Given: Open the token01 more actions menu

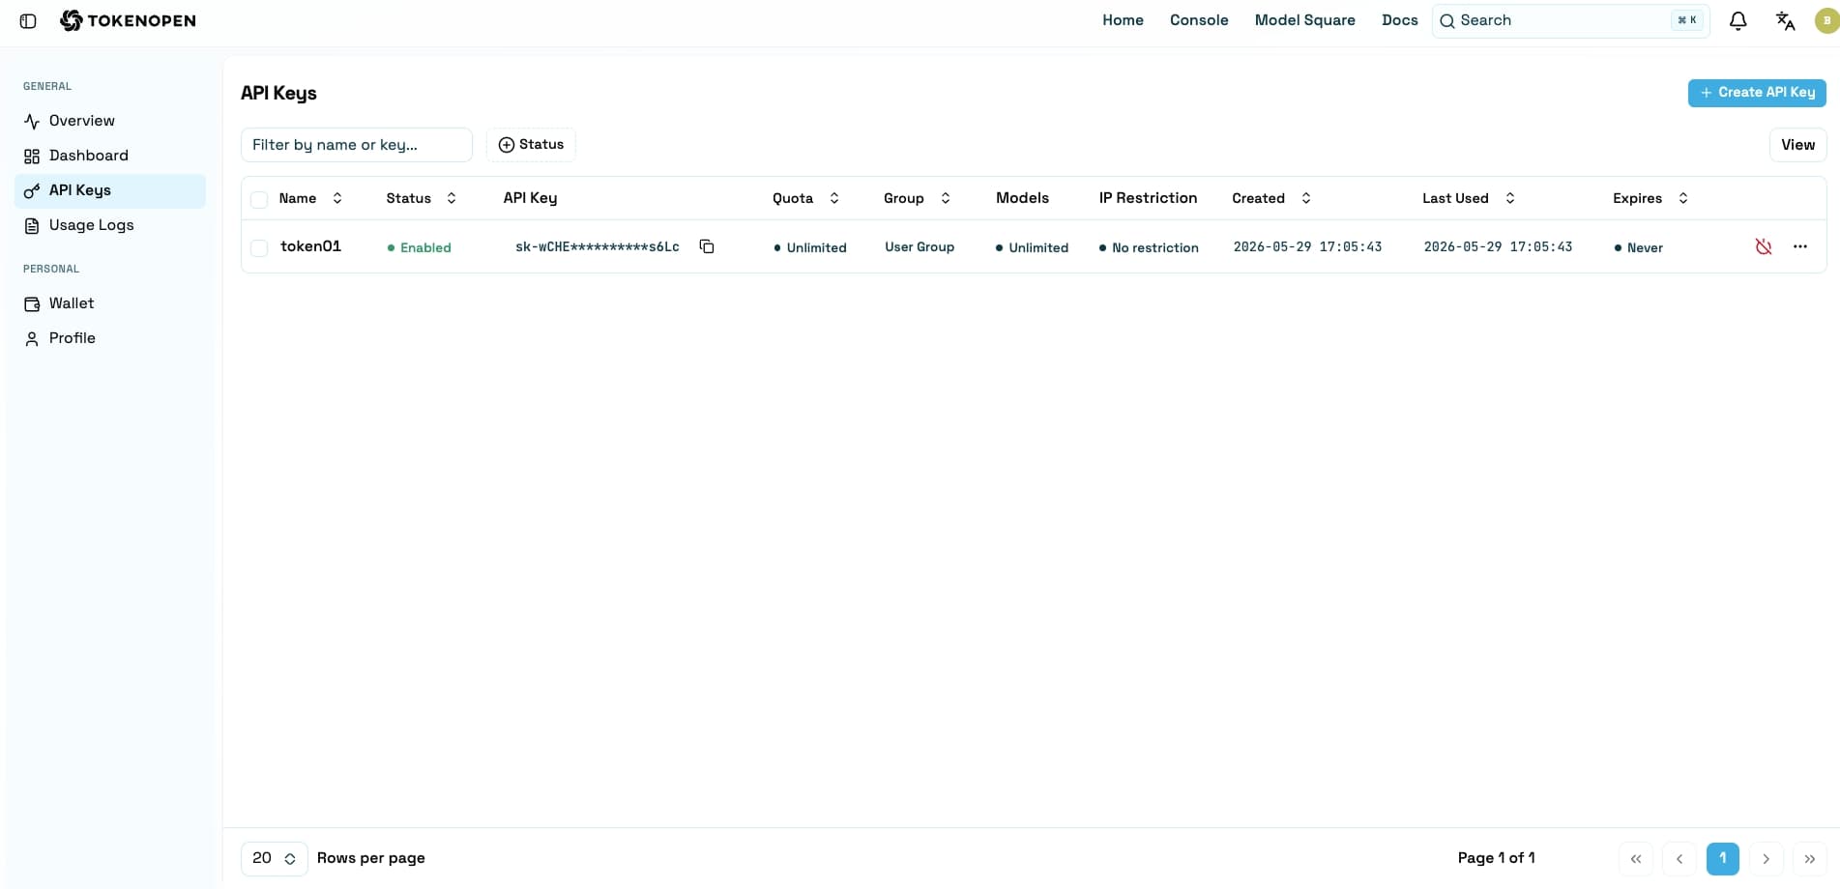Looking at the screenshot, I should tap(1800, 246).
